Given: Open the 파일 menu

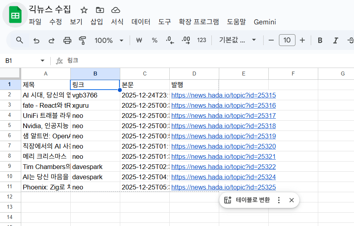Looking at the screenshot, I should [35, 22].
